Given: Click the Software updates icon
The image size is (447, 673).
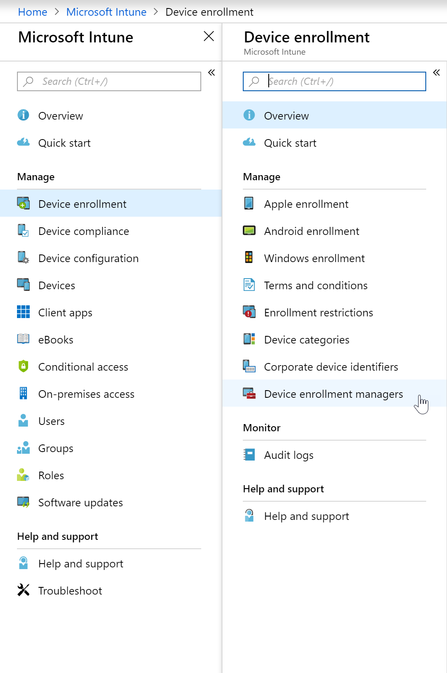Looking at the screenshot, I should pos(23,502).
